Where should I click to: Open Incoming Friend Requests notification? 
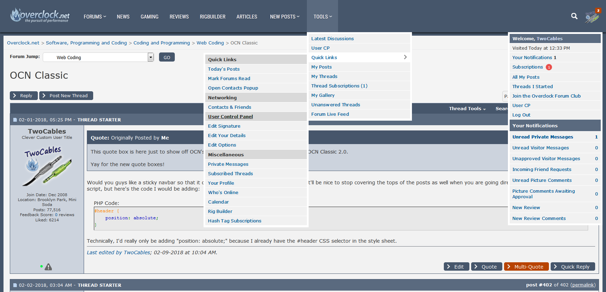pos(542,169)
